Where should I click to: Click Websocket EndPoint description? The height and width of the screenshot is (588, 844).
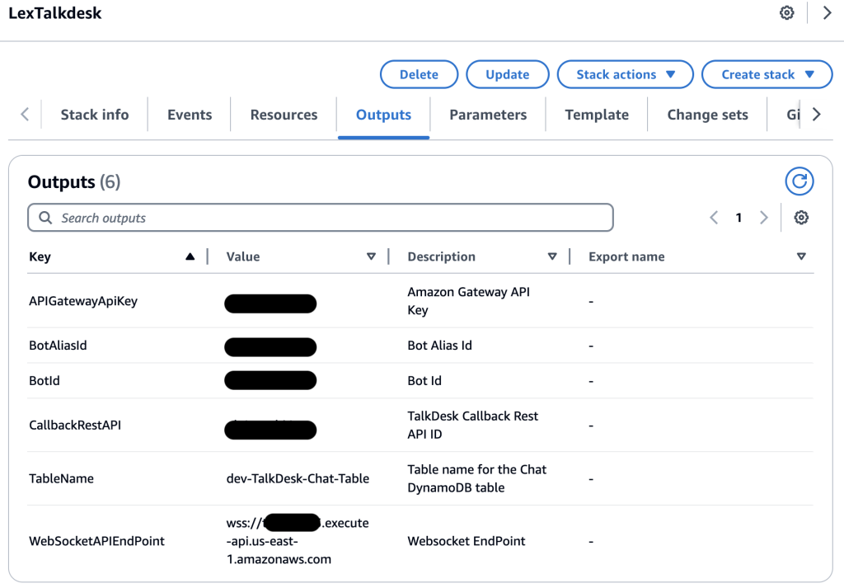[x=467, y=541]
